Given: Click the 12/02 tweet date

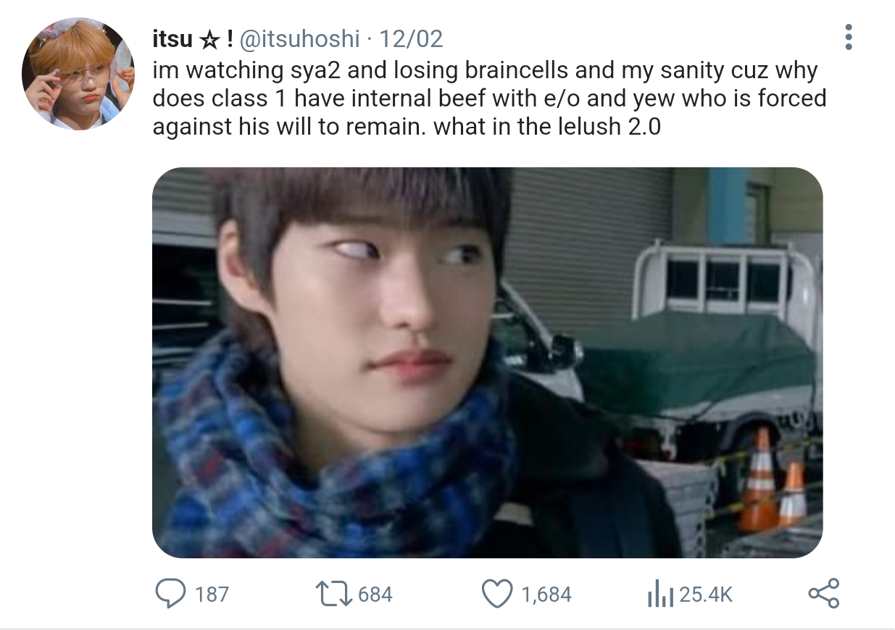Looking at the screenshot, I should point(411,38).
